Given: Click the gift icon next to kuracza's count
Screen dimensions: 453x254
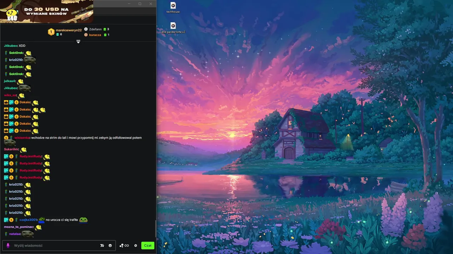Looking at the screenshot, I should click(105, 35).
